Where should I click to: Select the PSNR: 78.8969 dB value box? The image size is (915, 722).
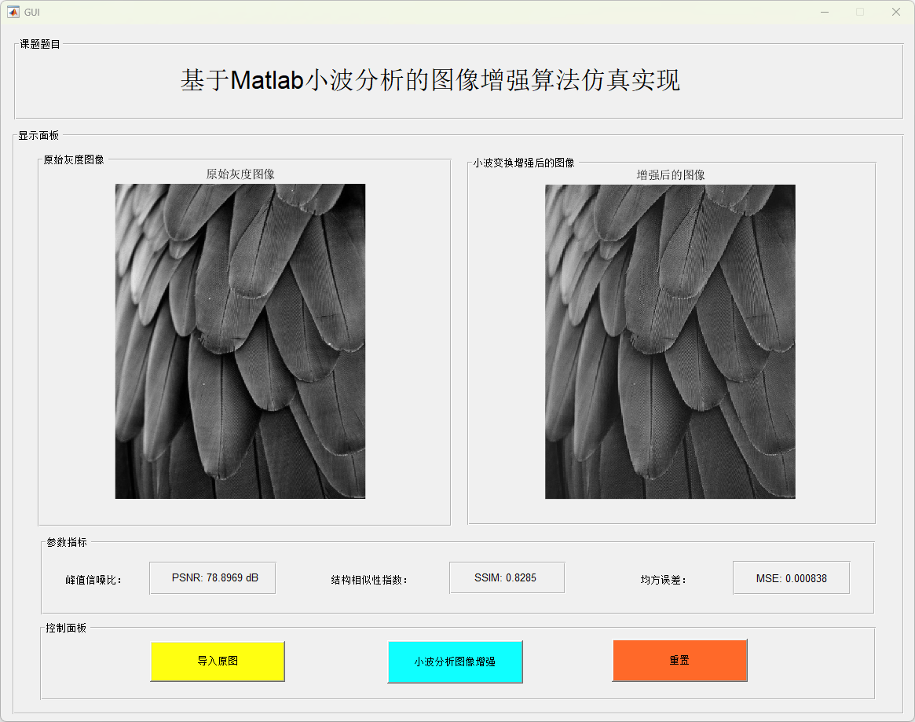click(x=212, y=577)
